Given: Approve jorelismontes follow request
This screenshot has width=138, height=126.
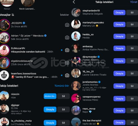Looking at the screenshot, I should [119, 86].
